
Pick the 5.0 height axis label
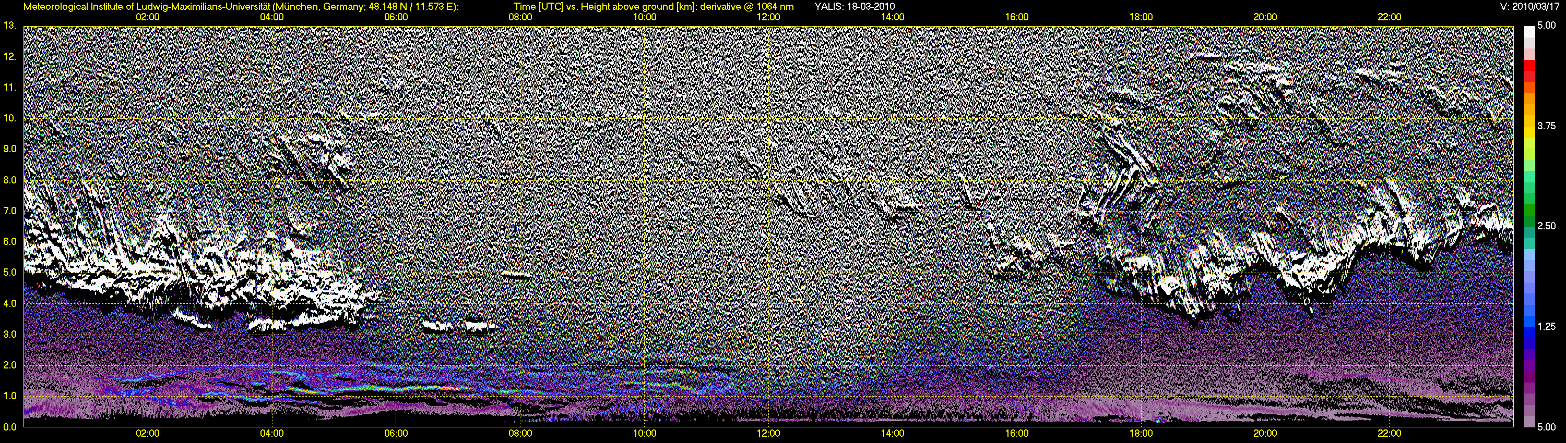point(10,273)
